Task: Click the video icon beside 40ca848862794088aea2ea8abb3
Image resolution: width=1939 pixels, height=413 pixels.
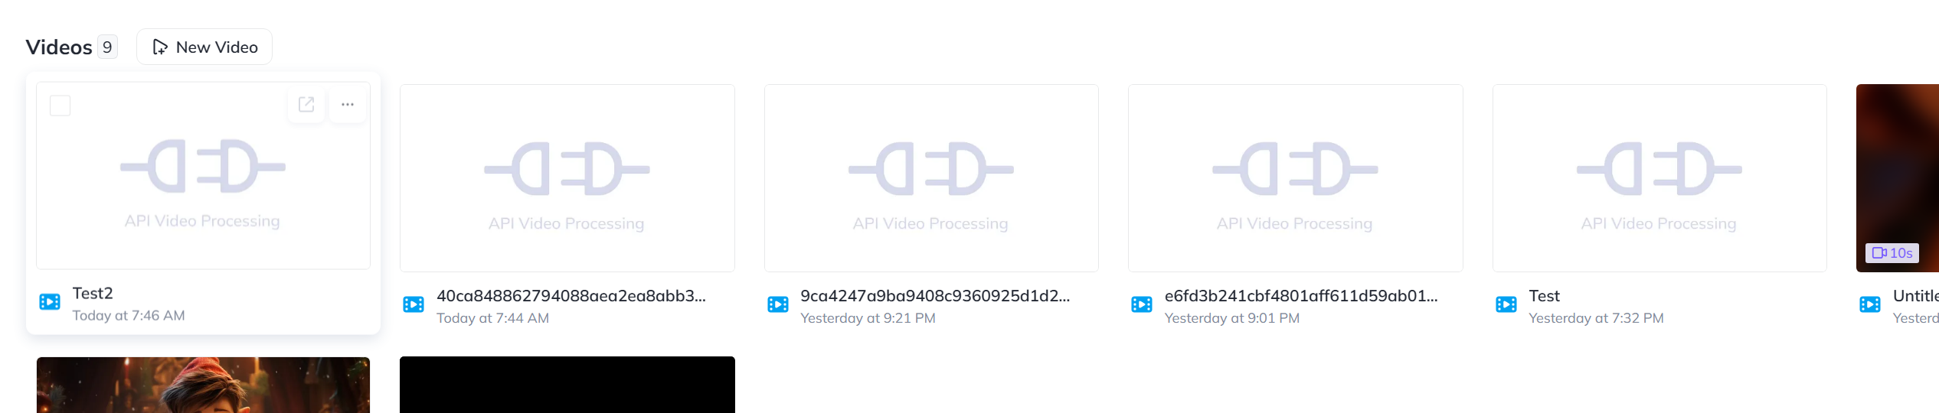Action: [414, 304]
